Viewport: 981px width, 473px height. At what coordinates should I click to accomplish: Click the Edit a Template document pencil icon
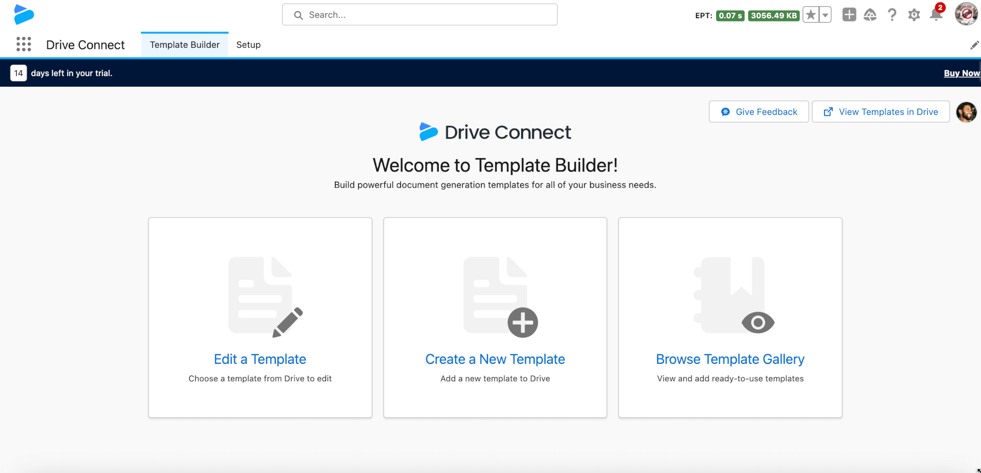pos(265,297)
